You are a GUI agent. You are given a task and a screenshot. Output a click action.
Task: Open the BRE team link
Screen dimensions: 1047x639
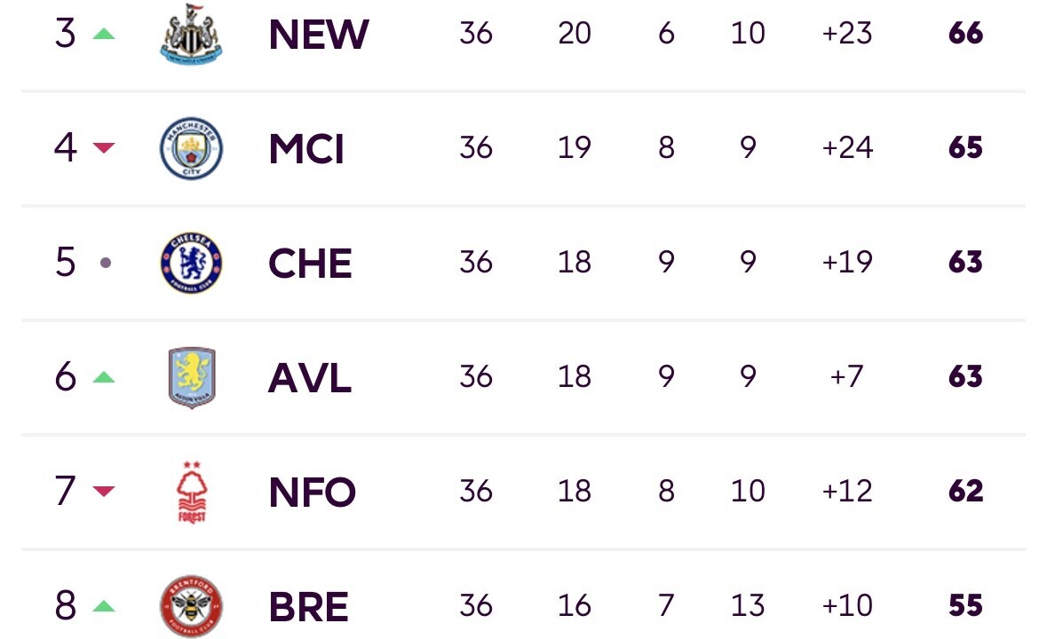click(308, 606)
